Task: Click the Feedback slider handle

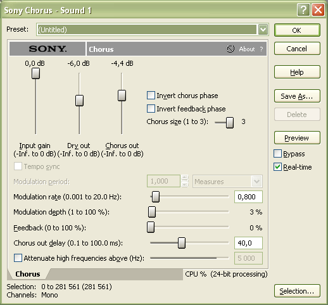Action: 151,227
